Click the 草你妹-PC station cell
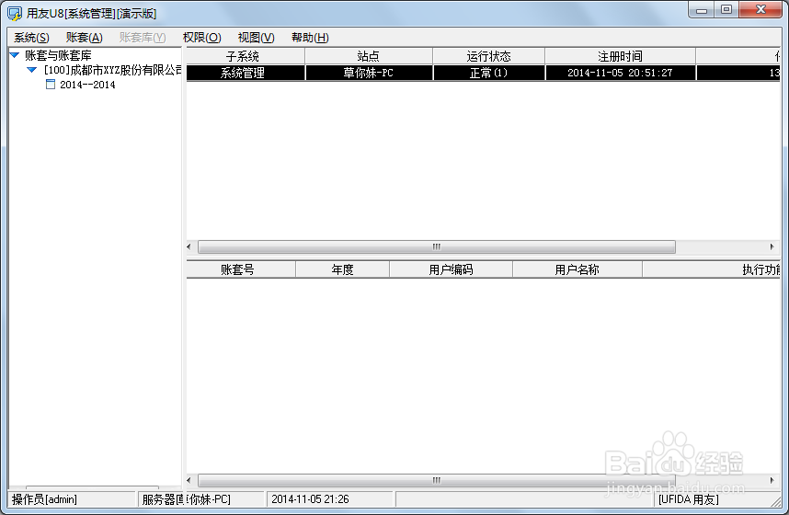This screenshot has width=789, height=515. point(369,73)
